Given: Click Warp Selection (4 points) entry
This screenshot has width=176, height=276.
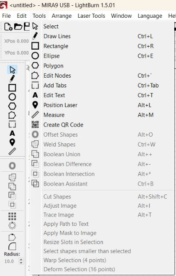Looking at the screenshot, I should point(102,260).
